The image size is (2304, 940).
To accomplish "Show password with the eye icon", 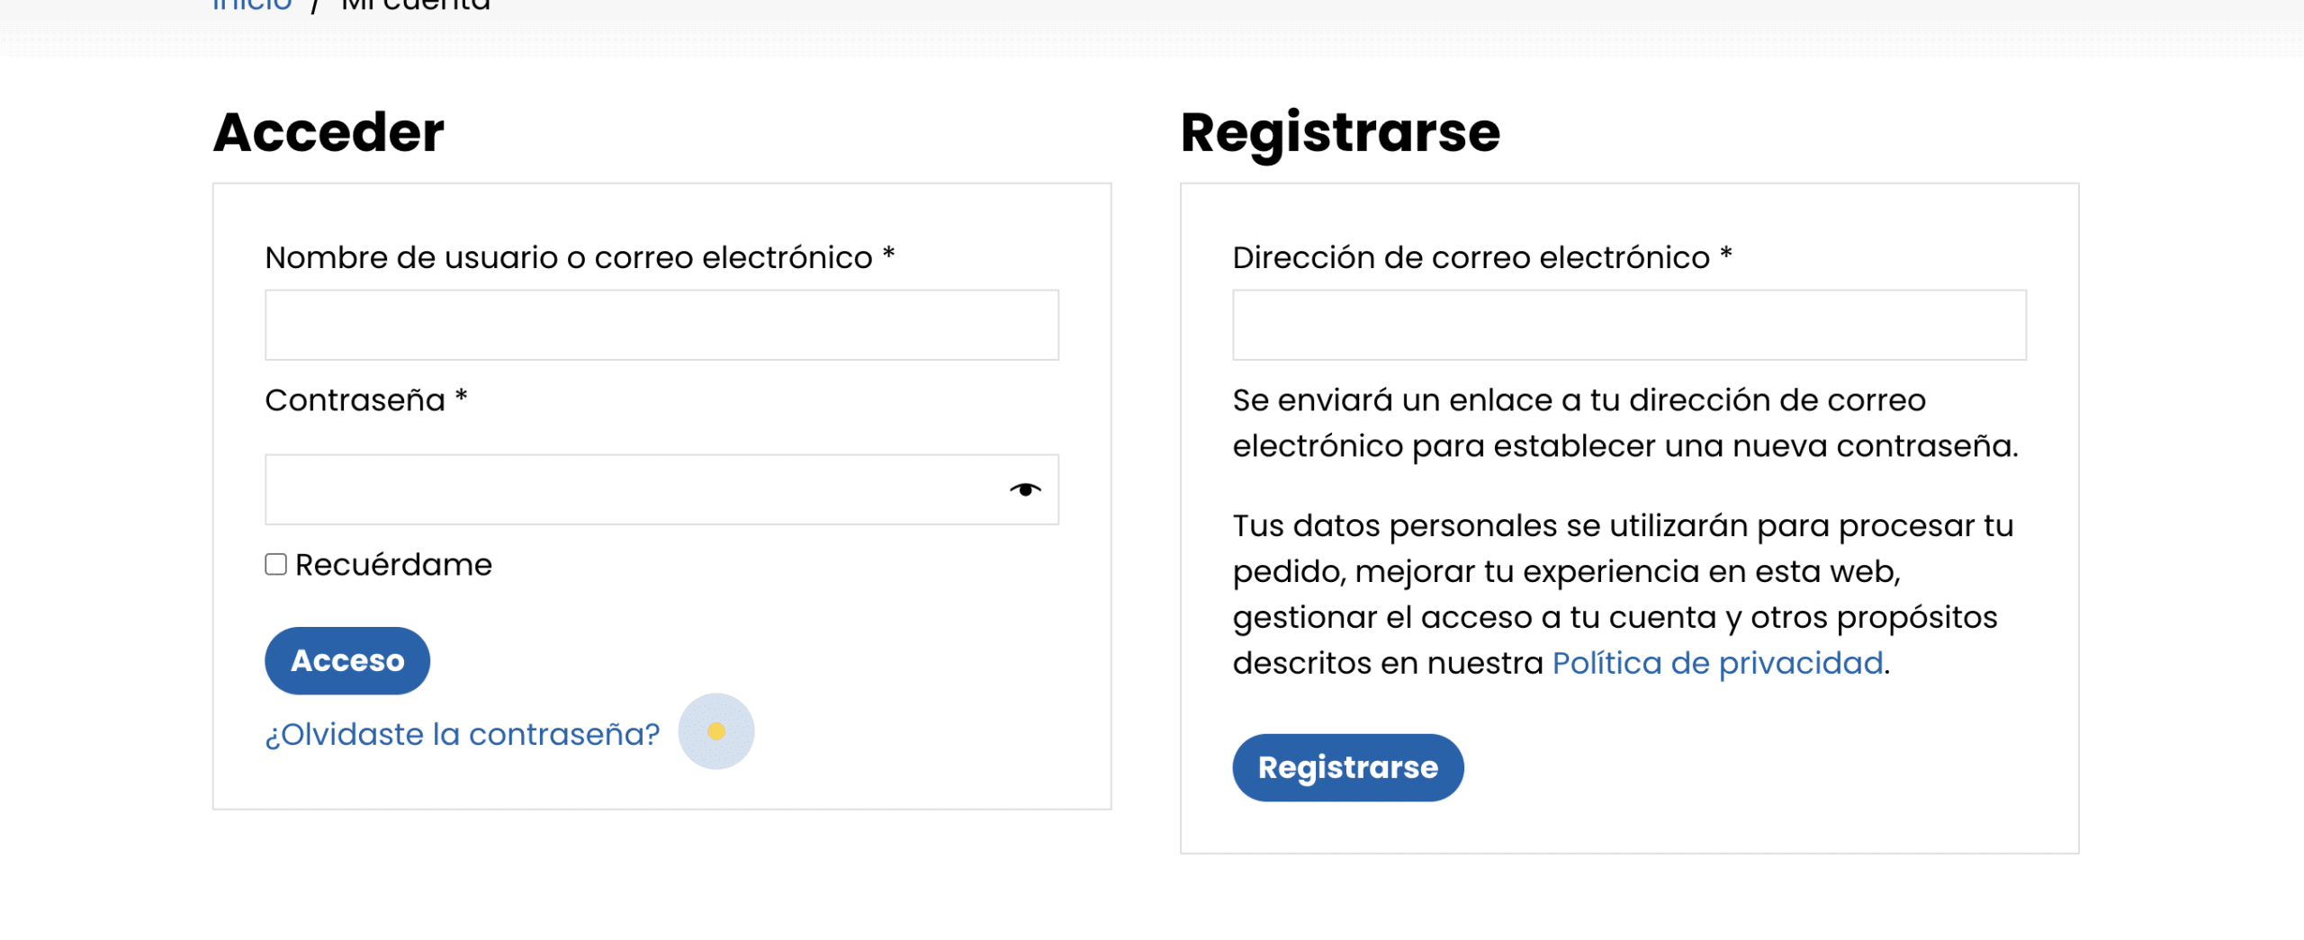I will (x=1024, y=490).
